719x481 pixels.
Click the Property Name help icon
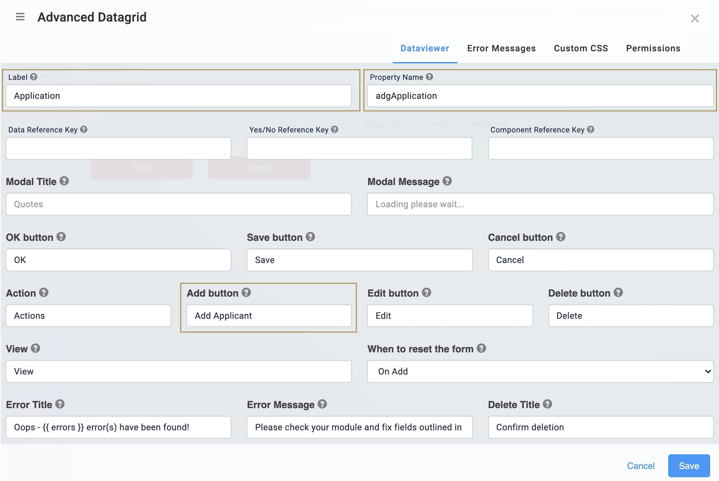[429, 77]
